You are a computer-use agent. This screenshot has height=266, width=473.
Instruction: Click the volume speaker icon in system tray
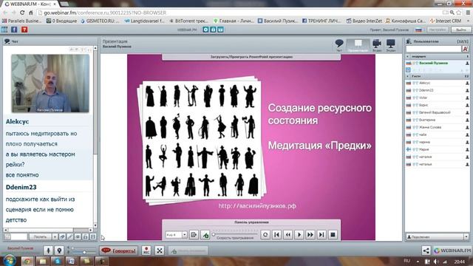coord(436,261)
